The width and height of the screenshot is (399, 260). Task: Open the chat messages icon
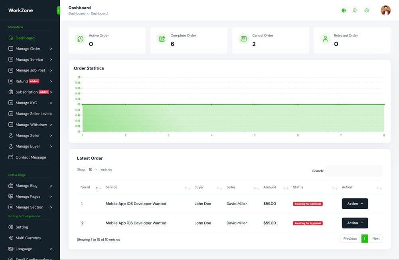click(355, 10)
